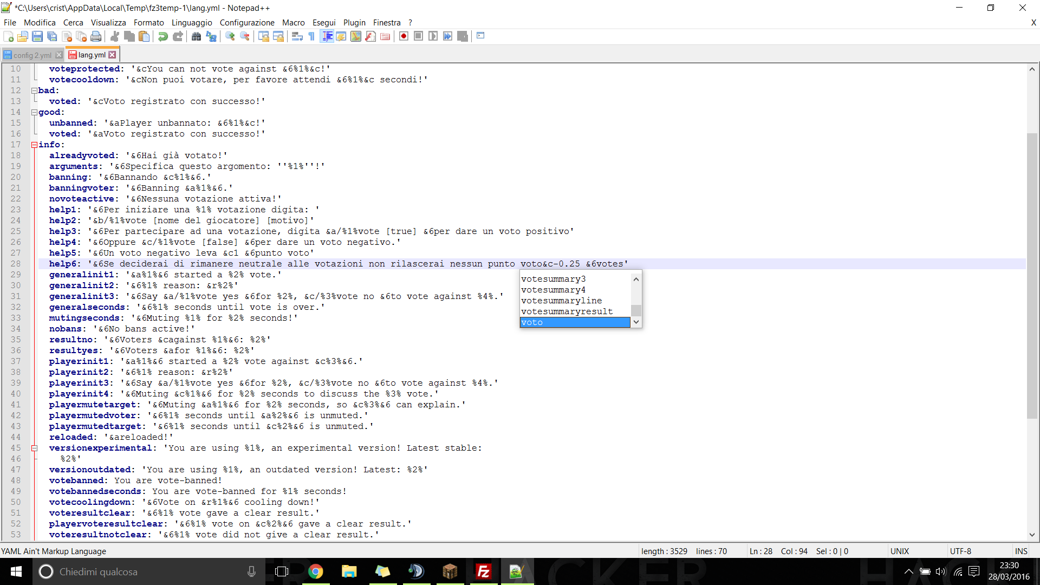Viewport: 1040px width, 585px height.
Task: Click the Zoom In toolbar icon
Action: click(x=230, y=36)
